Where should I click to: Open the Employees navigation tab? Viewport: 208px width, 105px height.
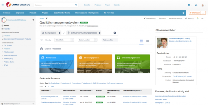pos(20,13)
